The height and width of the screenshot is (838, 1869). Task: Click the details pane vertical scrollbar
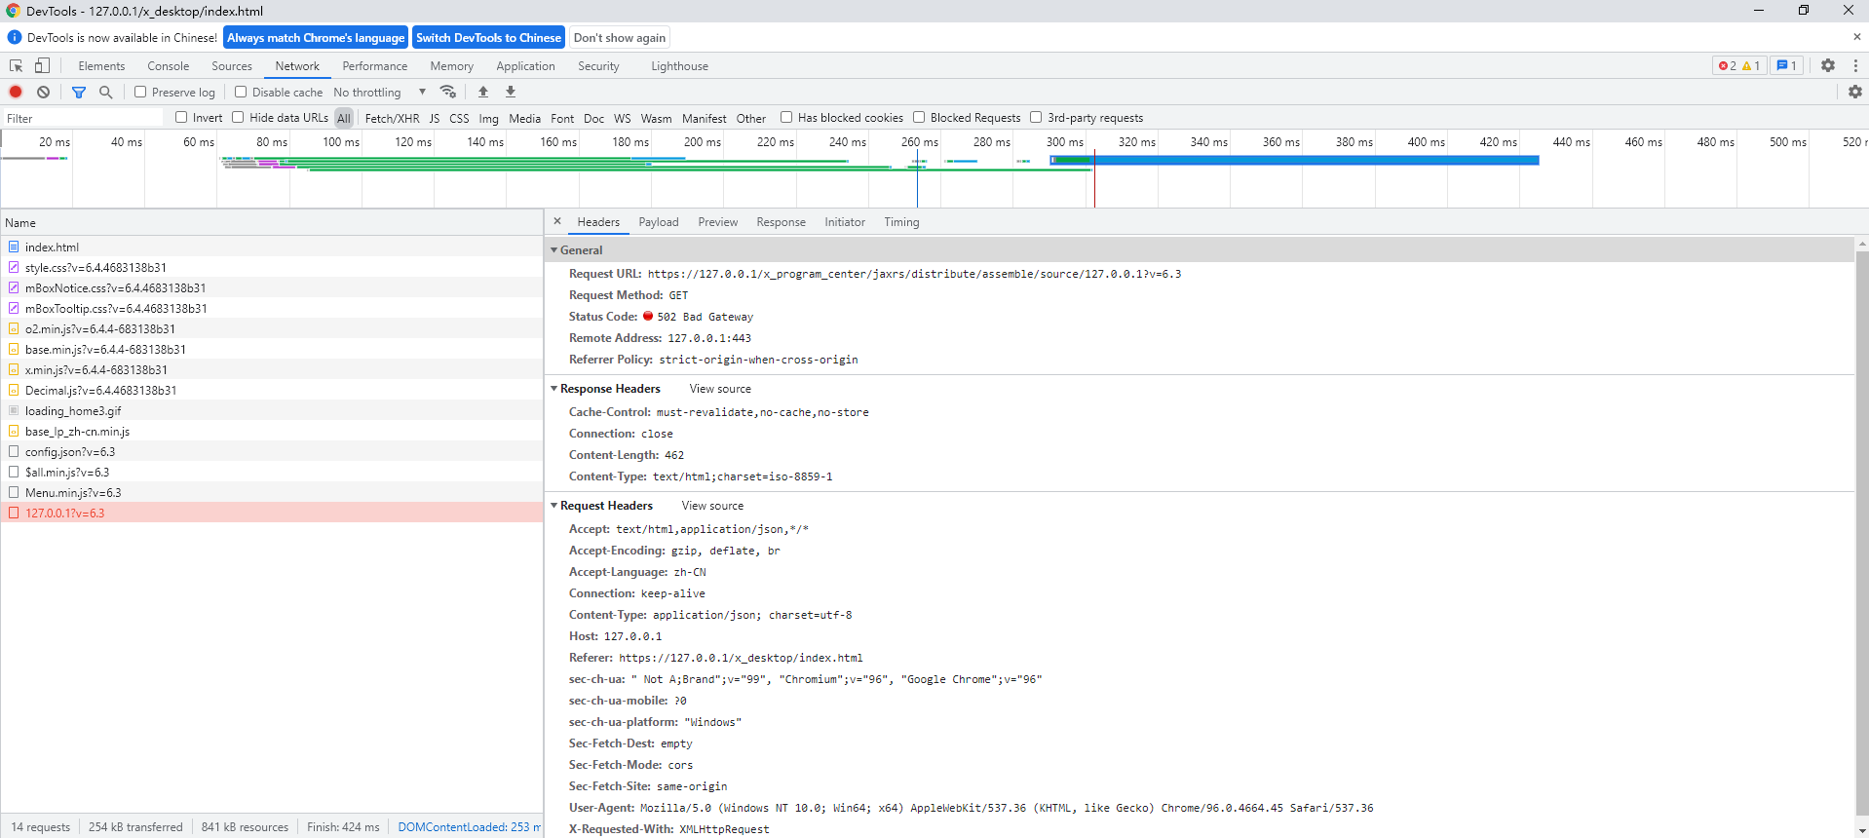pos(1862,531)
